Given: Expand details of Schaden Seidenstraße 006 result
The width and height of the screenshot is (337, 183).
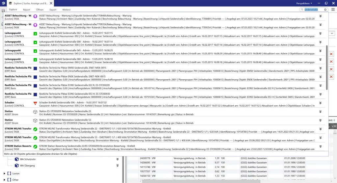Looking at the screenshot, I should [321, 103].
